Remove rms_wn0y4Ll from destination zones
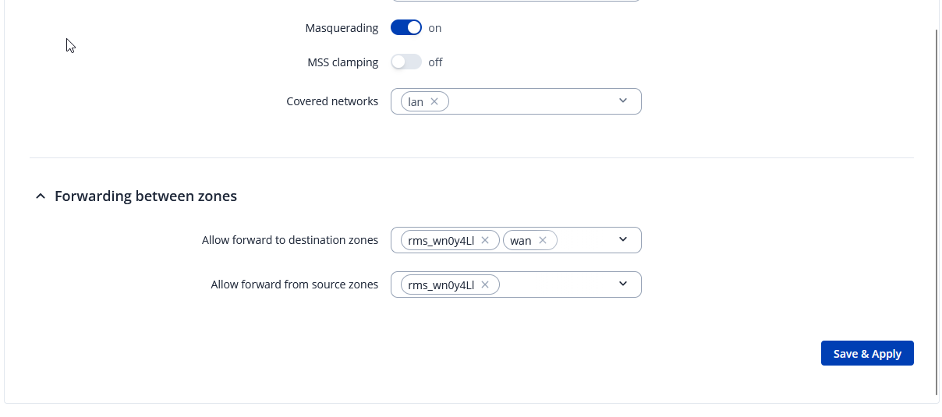 485,240
